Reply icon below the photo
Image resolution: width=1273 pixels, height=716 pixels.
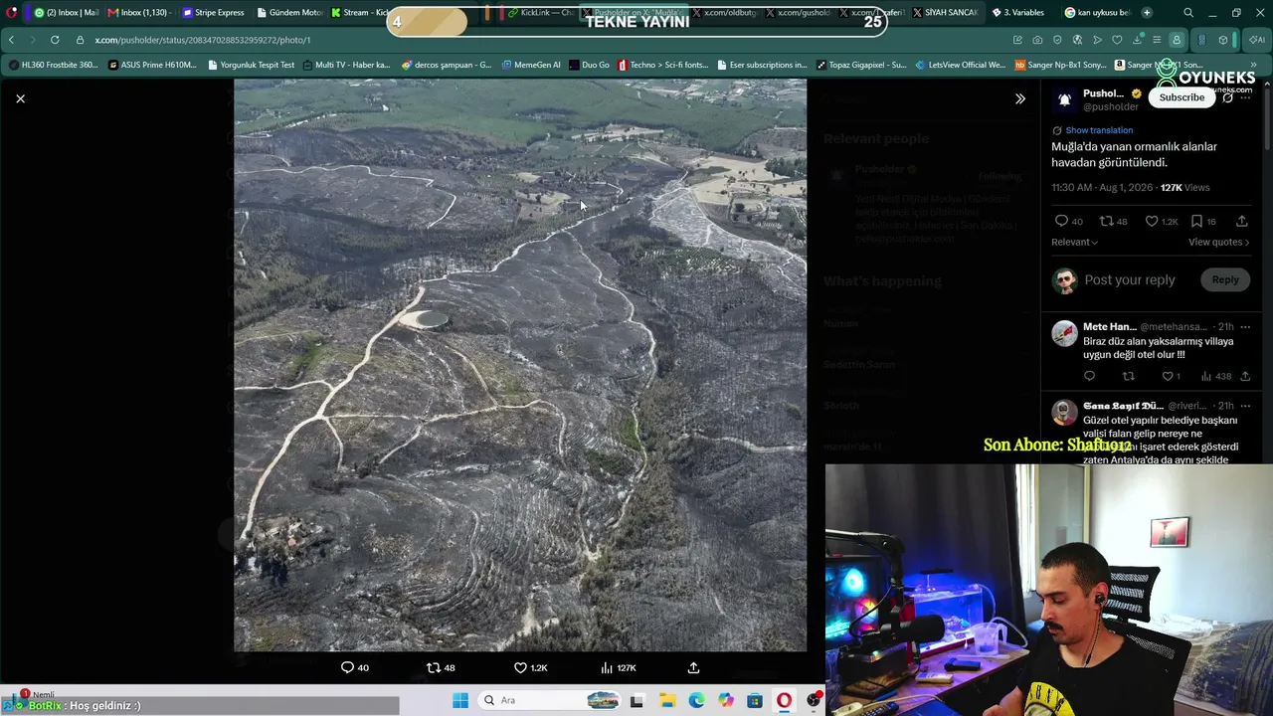(348, 667)
